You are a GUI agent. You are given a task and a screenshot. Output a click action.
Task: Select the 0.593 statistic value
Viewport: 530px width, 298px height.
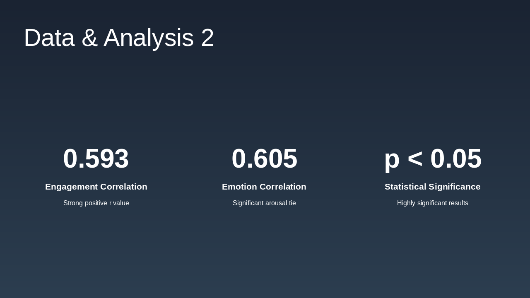point(96,159)
